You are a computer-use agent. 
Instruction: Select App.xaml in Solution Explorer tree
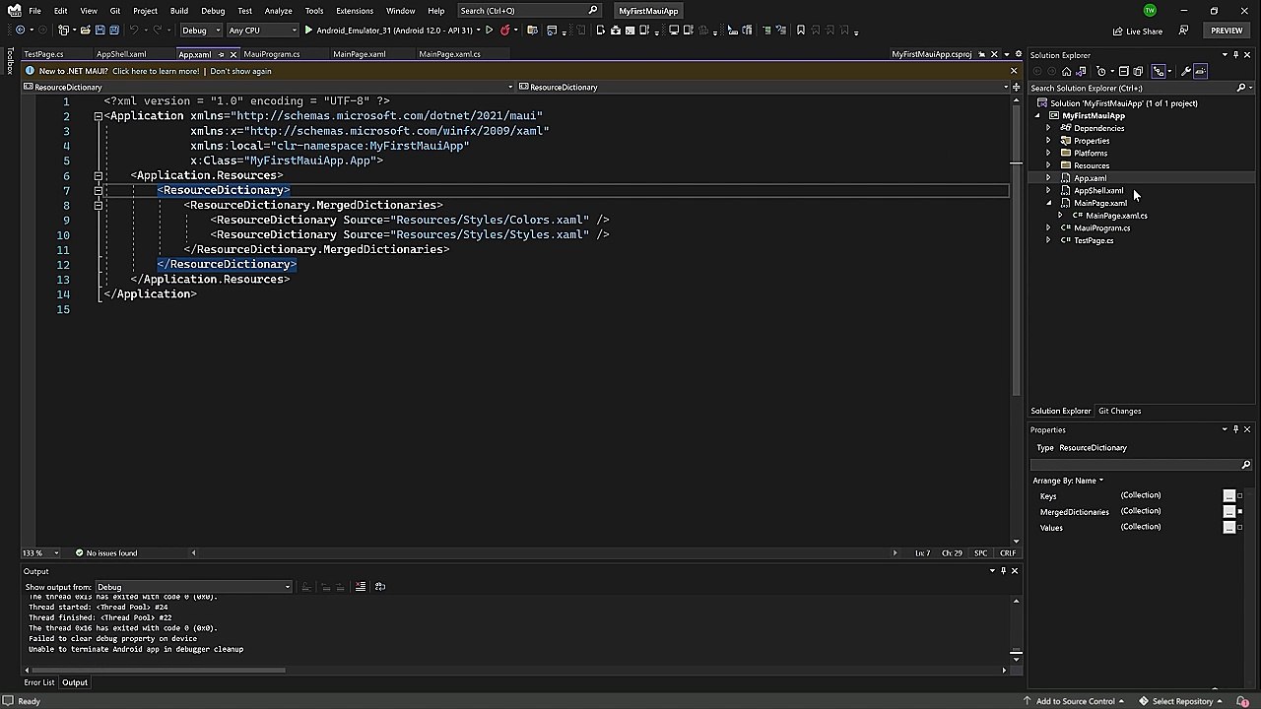coord(1090,178)
